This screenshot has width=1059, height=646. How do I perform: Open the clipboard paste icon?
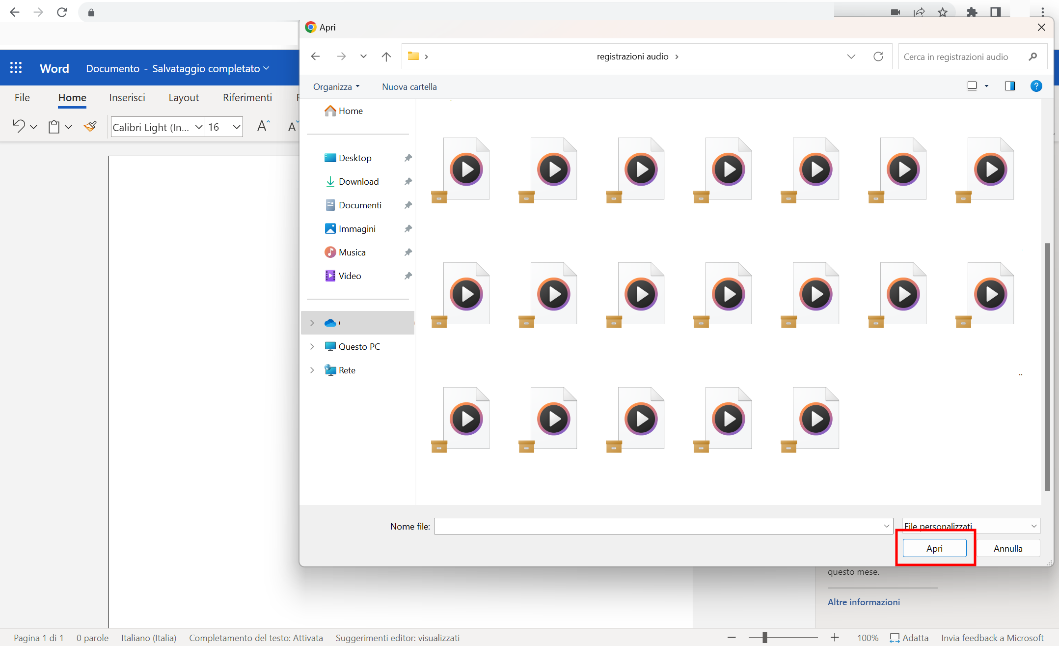tap(54, 126)
